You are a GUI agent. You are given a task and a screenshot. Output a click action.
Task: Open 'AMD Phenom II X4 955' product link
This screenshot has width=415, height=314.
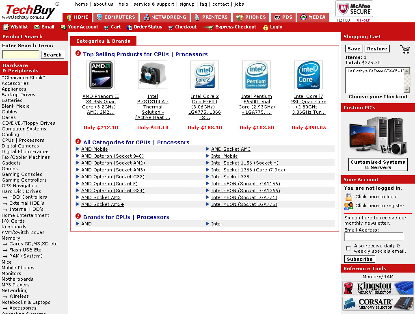(x=101, y=104)
